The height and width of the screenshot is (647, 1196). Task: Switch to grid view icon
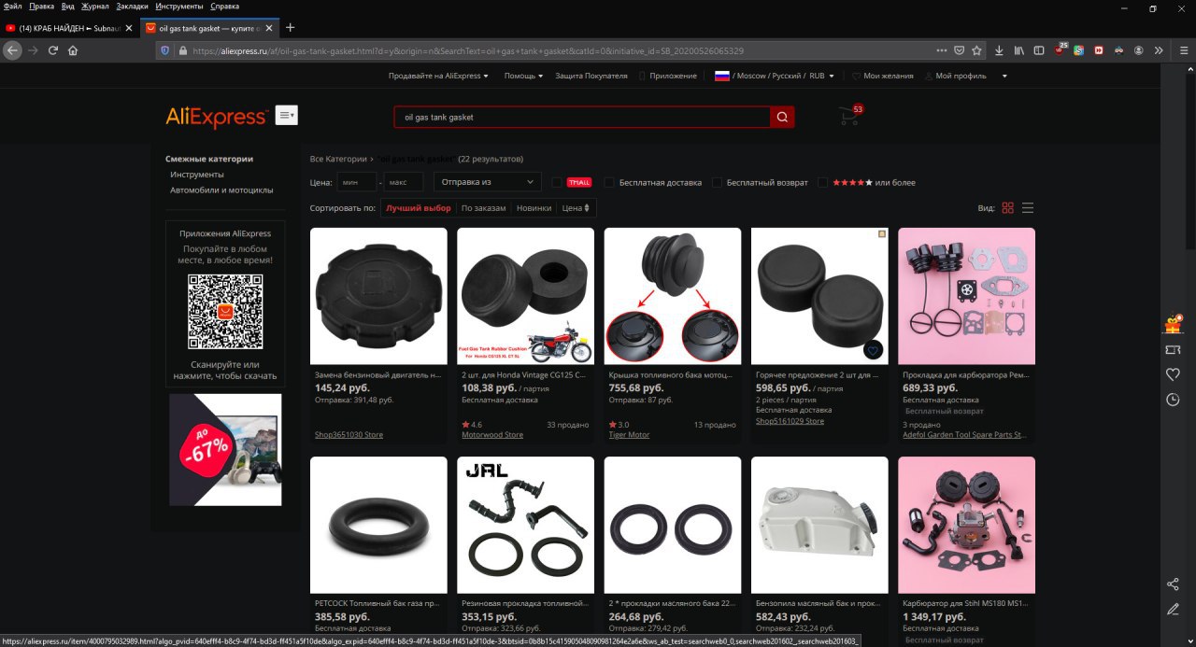click(1007, 208)
